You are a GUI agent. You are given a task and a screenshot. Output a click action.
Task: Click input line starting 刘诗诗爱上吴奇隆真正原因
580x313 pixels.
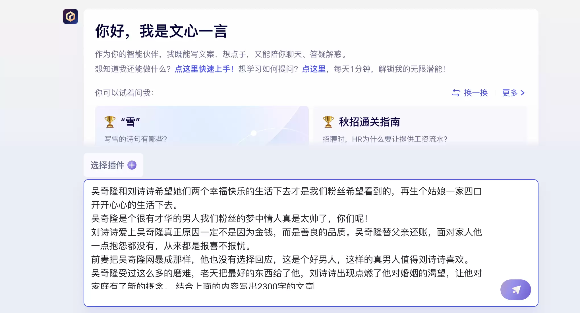[287, 232]
